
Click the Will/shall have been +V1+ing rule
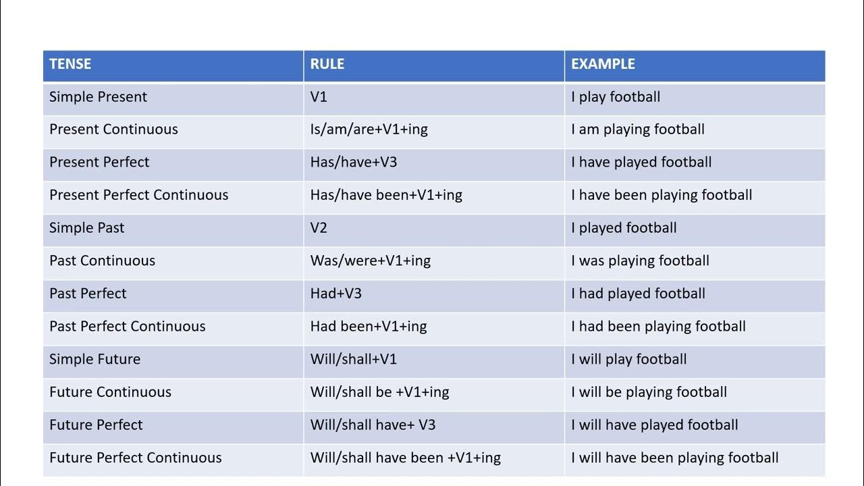pos(406,458)
